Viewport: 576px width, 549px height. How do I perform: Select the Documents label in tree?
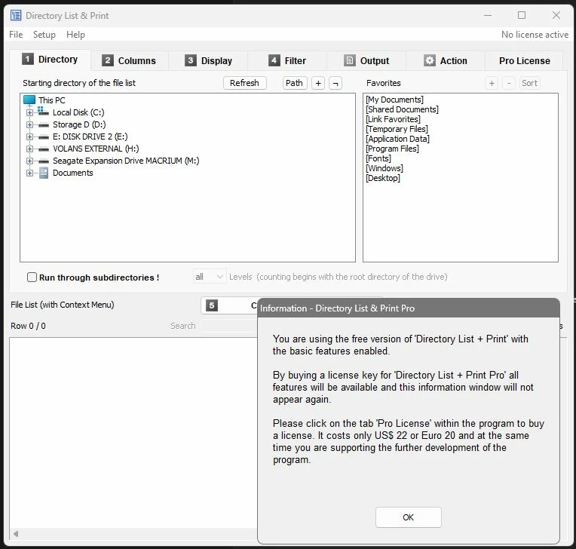coord(72,173)
